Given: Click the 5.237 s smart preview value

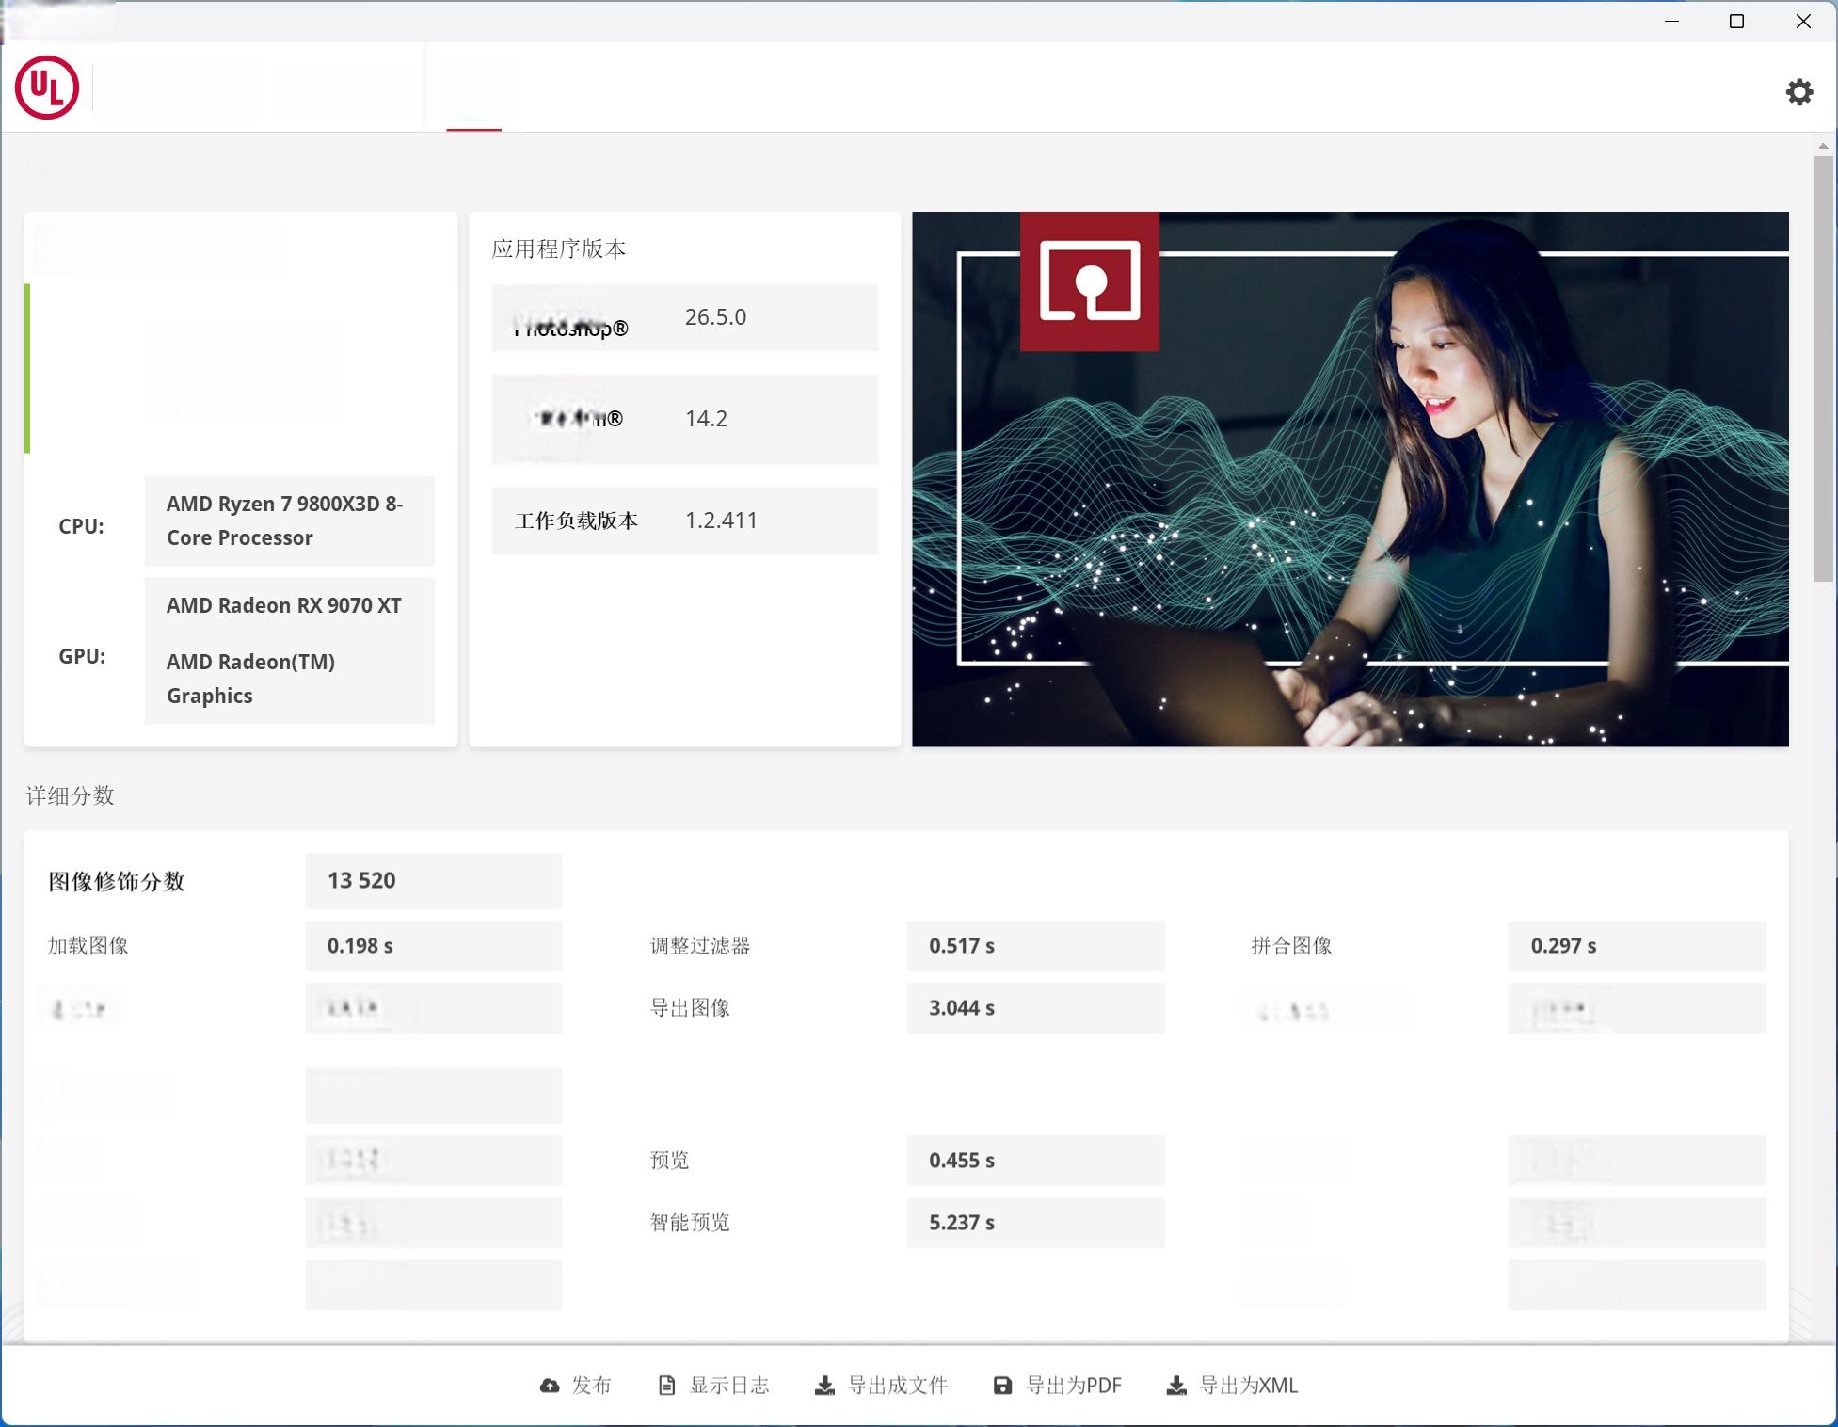Looking at the screenshot, I should 962,1223.
